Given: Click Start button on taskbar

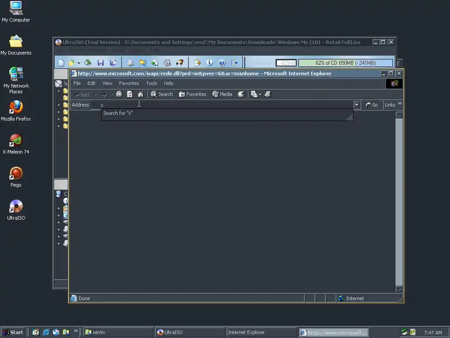Looking at the screenshot, I should click(13, 332).
